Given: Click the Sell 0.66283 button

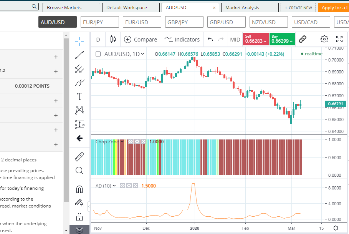Looking at the screenshot, I should [x=256, y=39].
